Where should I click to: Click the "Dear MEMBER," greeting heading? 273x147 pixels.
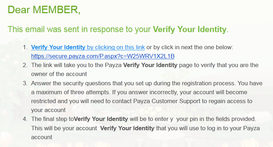tap(44, 10)
